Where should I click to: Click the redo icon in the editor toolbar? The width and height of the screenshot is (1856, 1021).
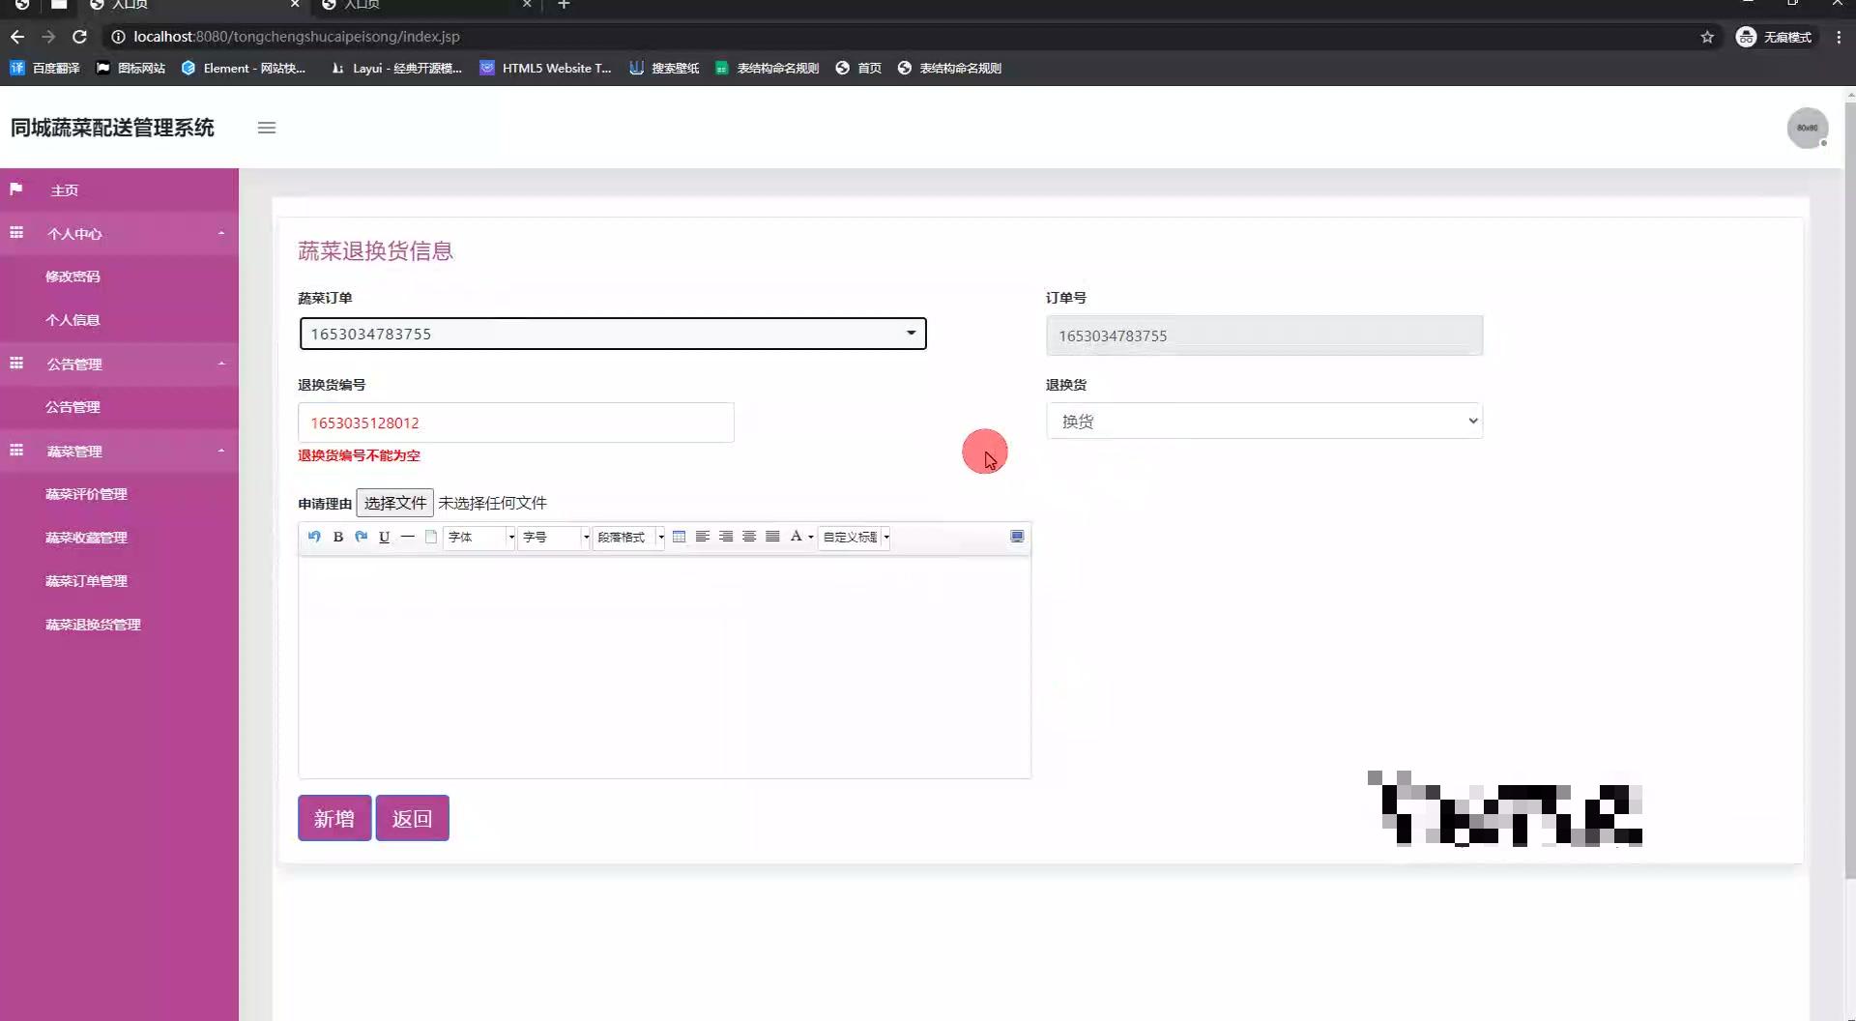pyautogui.click(x=362, y=537)
